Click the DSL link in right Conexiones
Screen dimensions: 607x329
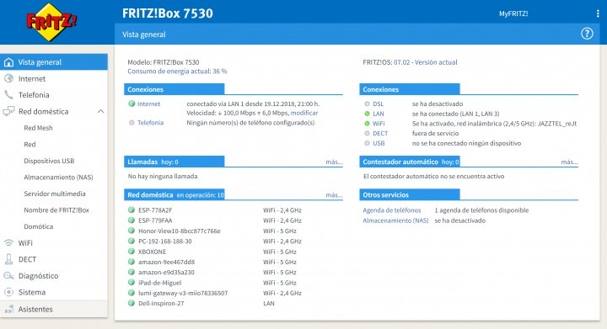pyautogui.click(x=379, y=103)
